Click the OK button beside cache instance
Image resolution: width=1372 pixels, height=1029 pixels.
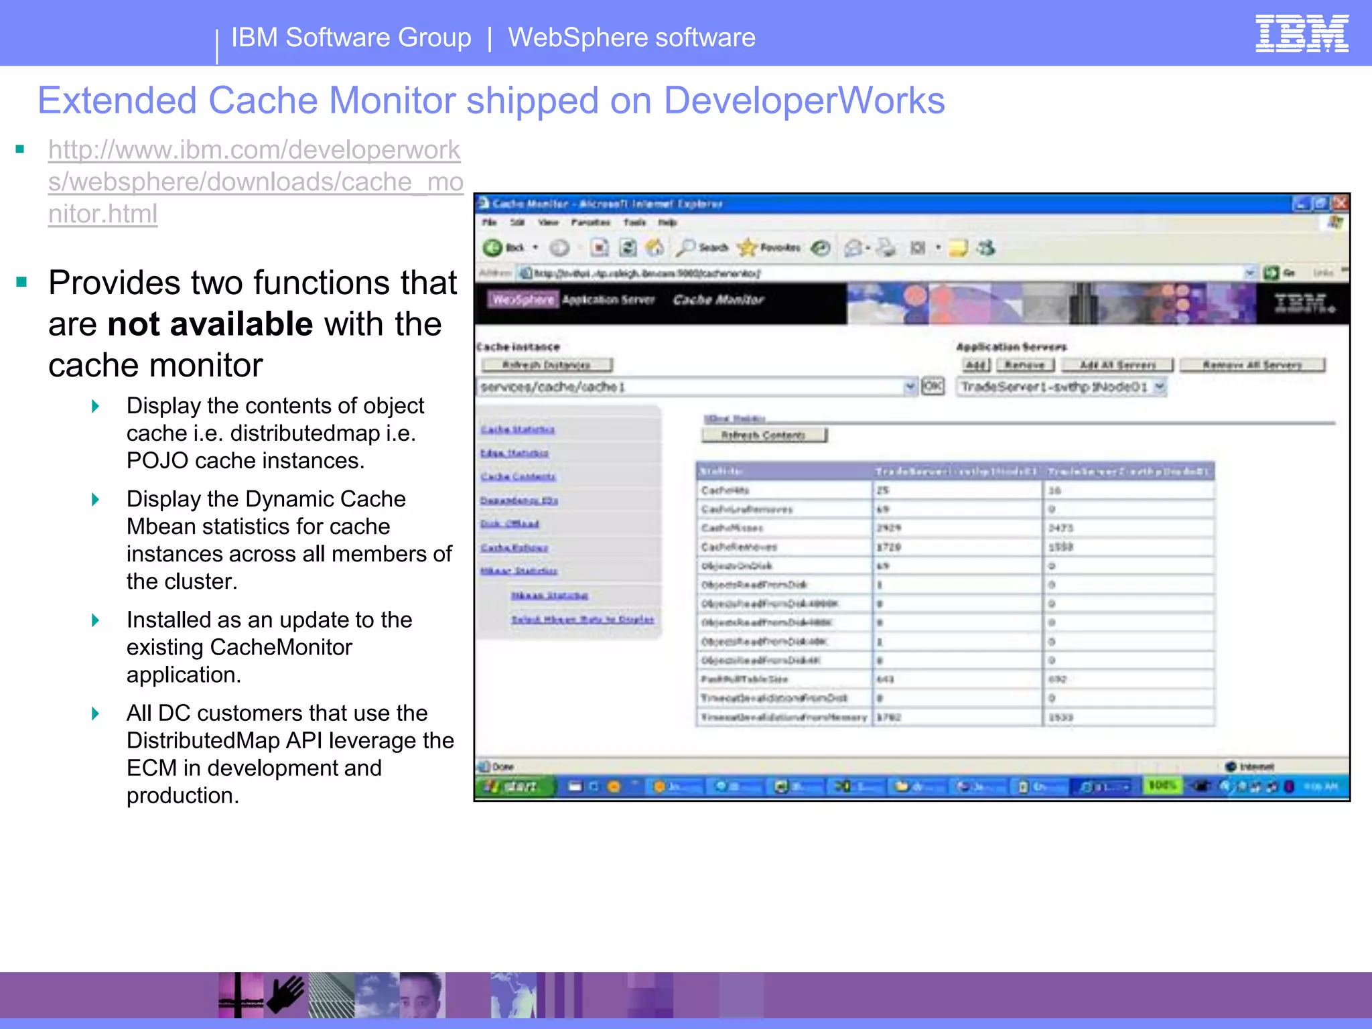[933, 387]
